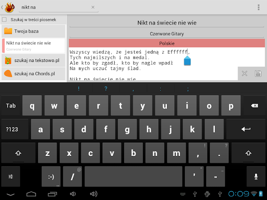Open the Twoja baza folder
The width and height of the screenshot is (267, 200).
(x=33, y=31)
